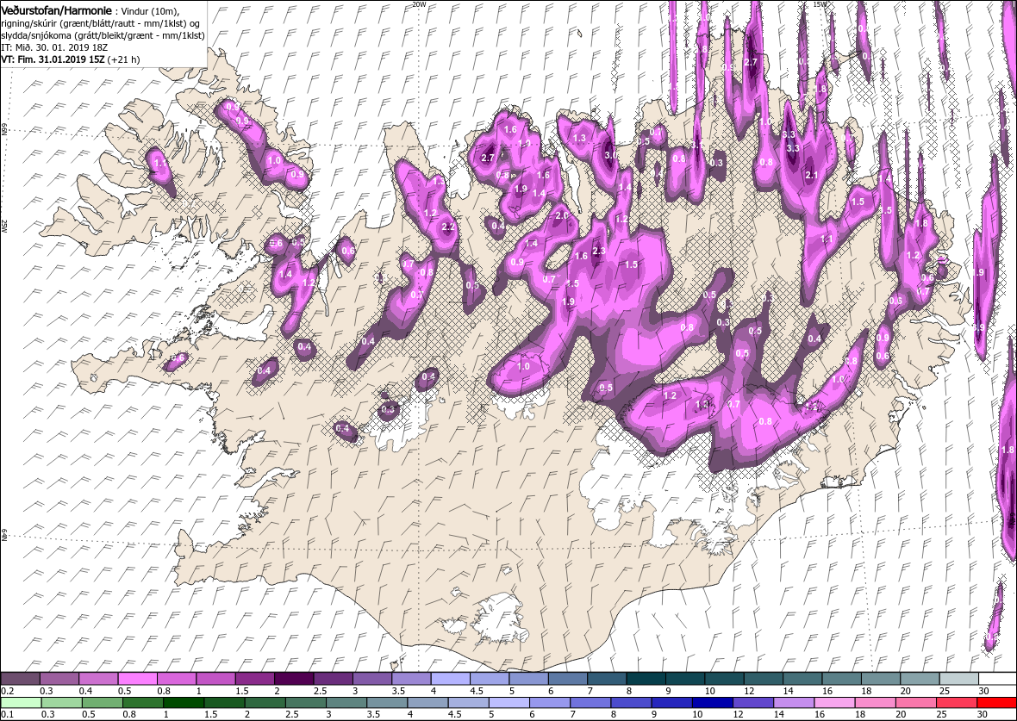Image resolution: width=1017 pixels, height=721 pixels.
Task: Click the 15W longitude label
Action: click(x=820, y=4)
